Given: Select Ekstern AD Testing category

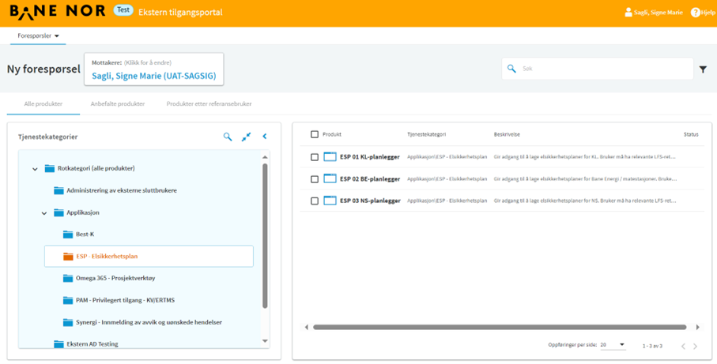Looking at the screenshot, I should coord(92,344).
